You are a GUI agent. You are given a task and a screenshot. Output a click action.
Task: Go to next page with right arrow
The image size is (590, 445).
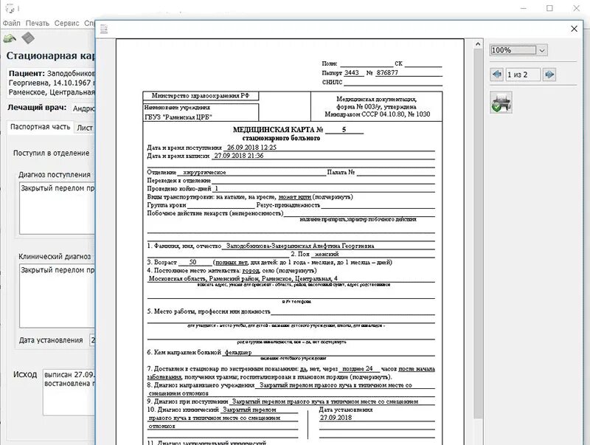549,75
